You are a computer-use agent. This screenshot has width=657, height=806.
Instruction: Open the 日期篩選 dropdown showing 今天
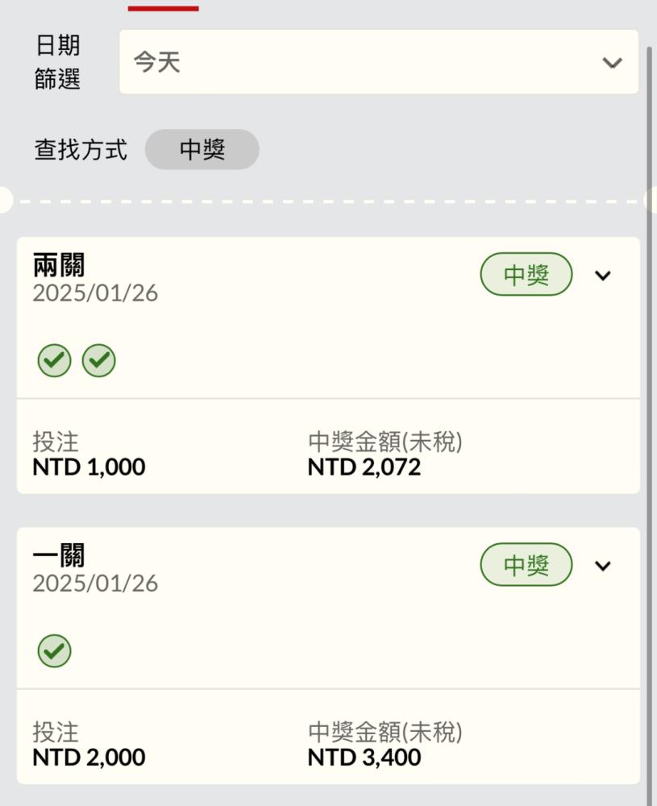click(379, 62)
